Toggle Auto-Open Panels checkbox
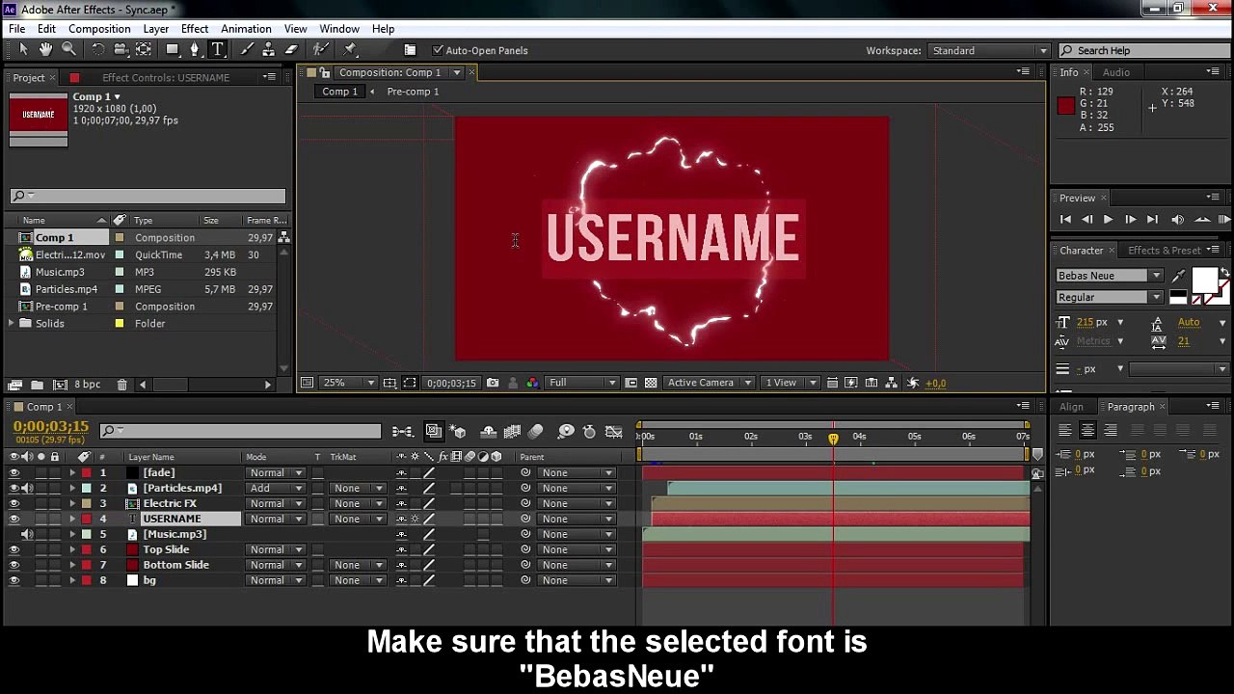The image size is (1234, 694). tap(438, 50)
